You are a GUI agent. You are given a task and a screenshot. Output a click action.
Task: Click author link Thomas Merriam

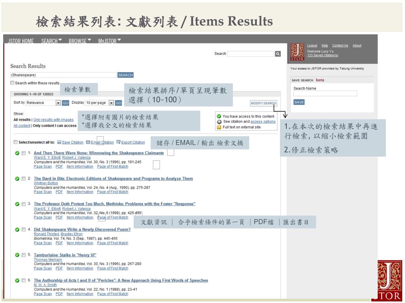click(x=48, y=260)
